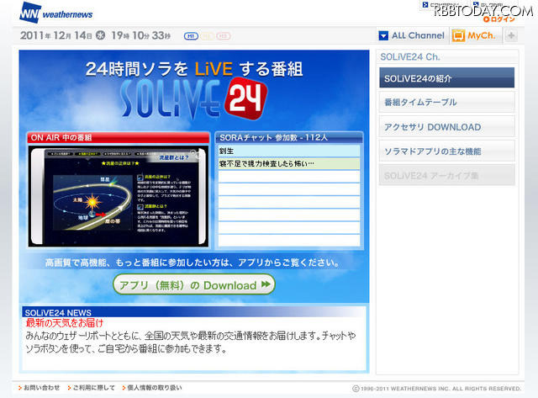Add a channel with the plus button

click(x=511, y=35)
